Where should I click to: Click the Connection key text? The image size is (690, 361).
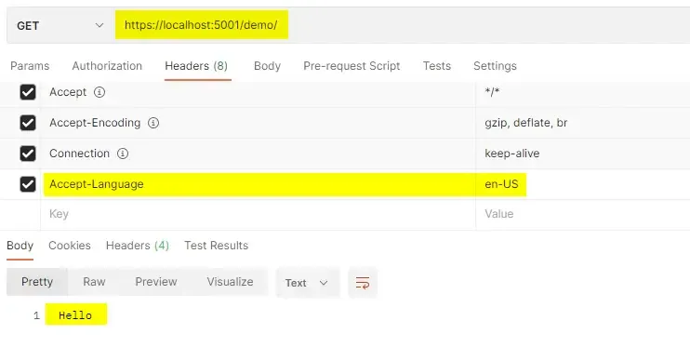point(79,154)
